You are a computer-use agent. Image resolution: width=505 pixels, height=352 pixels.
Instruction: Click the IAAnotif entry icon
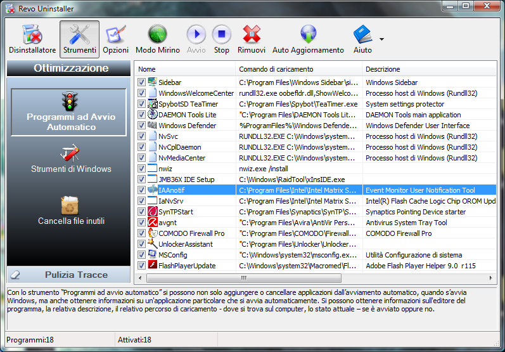click(x=152, y=190)
